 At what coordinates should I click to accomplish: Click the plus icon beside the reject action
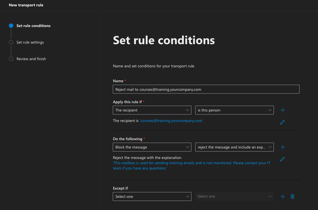(283, 147)
